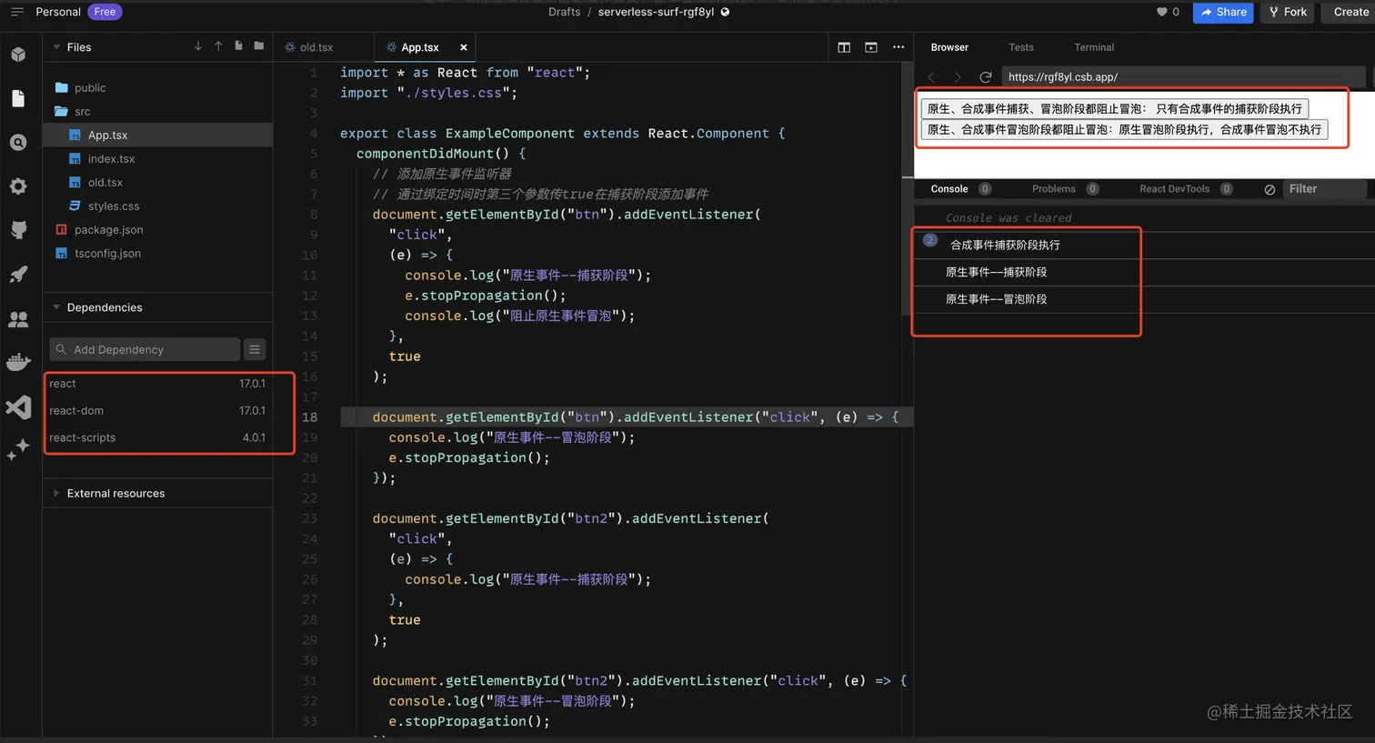Open the GitHub panel in sidebar

coord(18,230)
